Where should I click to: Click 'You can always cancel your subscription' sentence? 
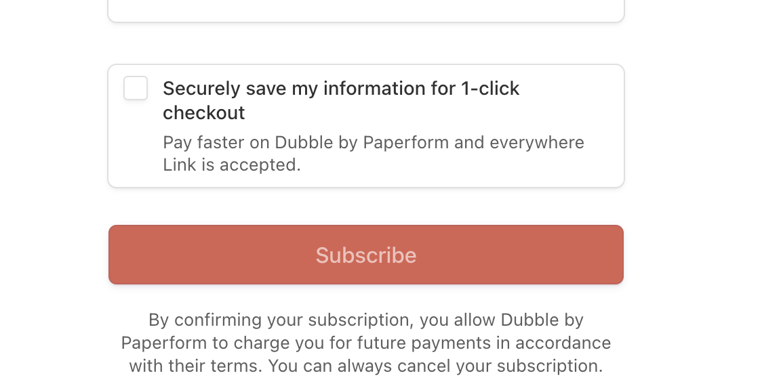(435, 366)
